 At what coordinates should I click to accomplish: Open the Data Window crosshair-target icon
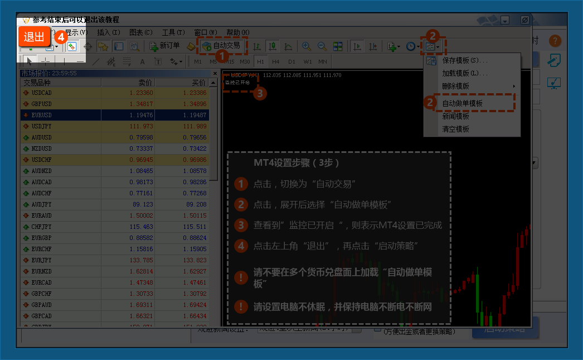[88, 46]
